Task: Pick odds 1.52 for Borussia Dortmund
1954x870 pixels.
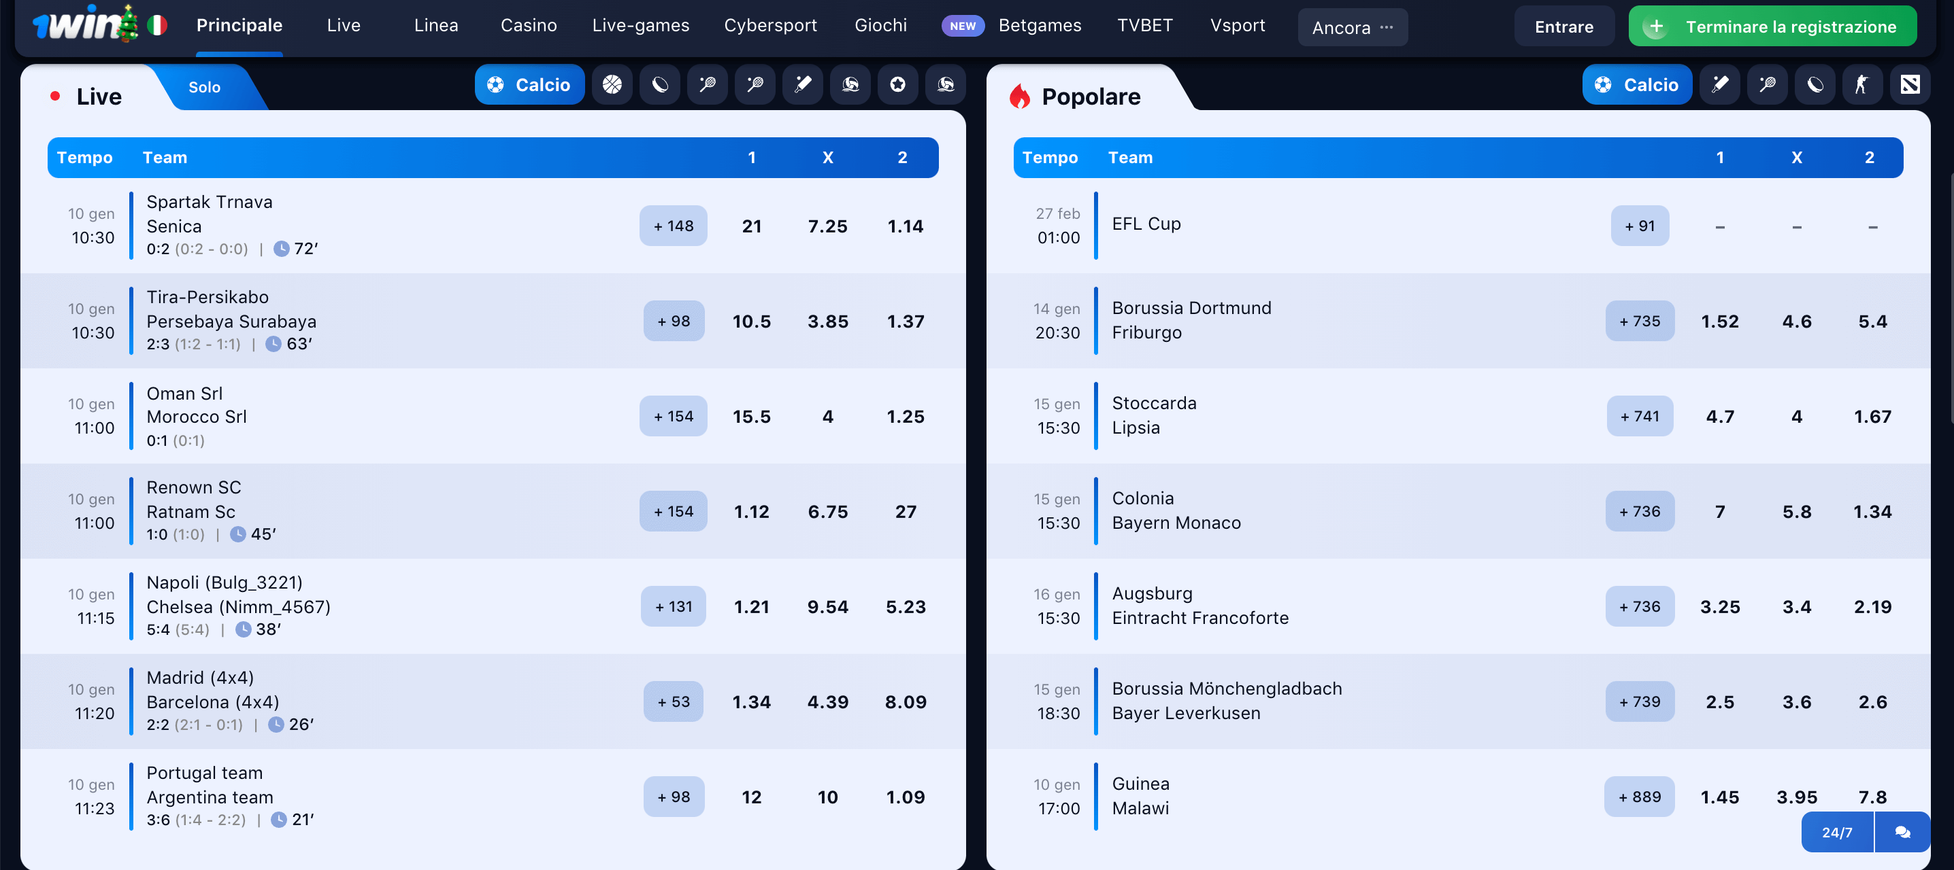Action: click(x=1719, y=321)
